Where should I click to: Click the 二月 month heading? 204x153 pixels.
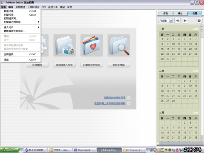point(162,71)
